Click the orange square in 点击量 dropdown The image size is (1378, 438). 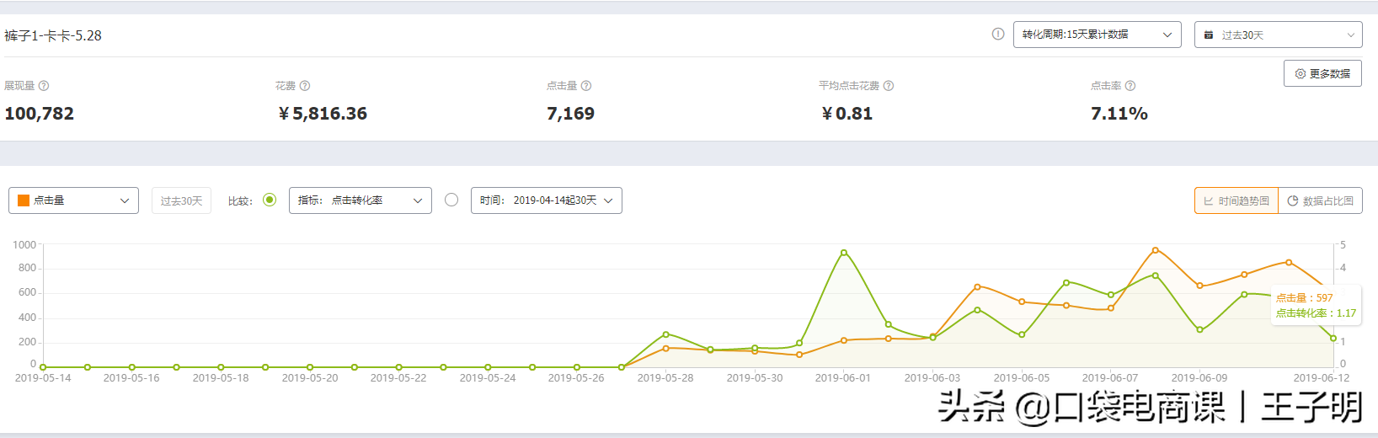24,200
